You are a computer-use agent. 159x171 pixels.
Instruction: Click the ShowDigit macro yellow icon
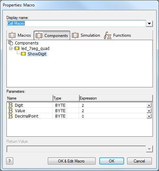click(x=23, y=54)
